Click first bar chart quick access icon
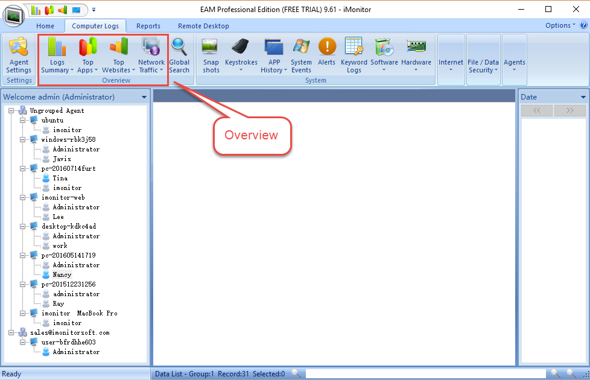Screen dimensions: 590x380 coord(36,10)
